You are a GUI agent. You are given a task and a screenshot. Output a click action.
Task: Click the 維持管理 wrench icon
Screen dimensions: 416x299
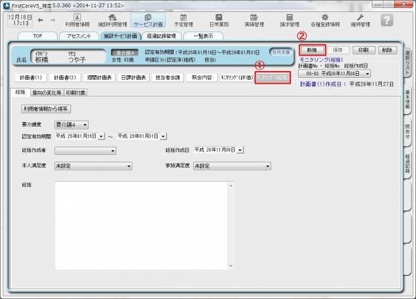point(360,20)
